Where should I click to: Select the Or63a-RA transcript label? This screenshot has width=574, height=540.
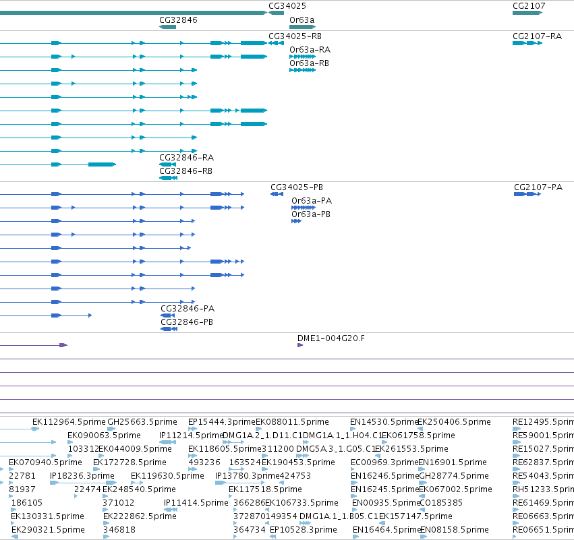(310, 50)
